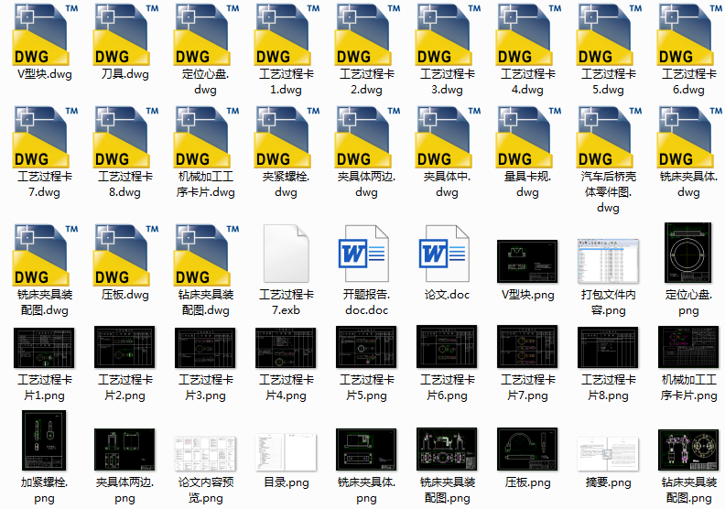This screenshot has height=509, width=725.
Task: Select the 夹紧螺栓.dwg file icon
Action: coord(286,137)
